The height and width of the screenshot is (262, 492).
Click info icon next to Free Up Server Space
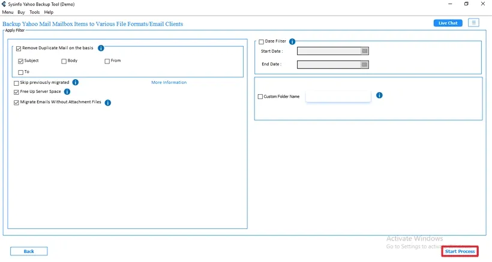(x=67, y=92)
